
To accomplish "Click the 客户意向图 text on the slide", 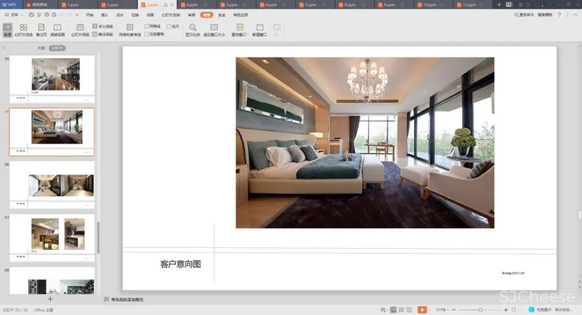I will pyautogui.click(x=180, y=264).
